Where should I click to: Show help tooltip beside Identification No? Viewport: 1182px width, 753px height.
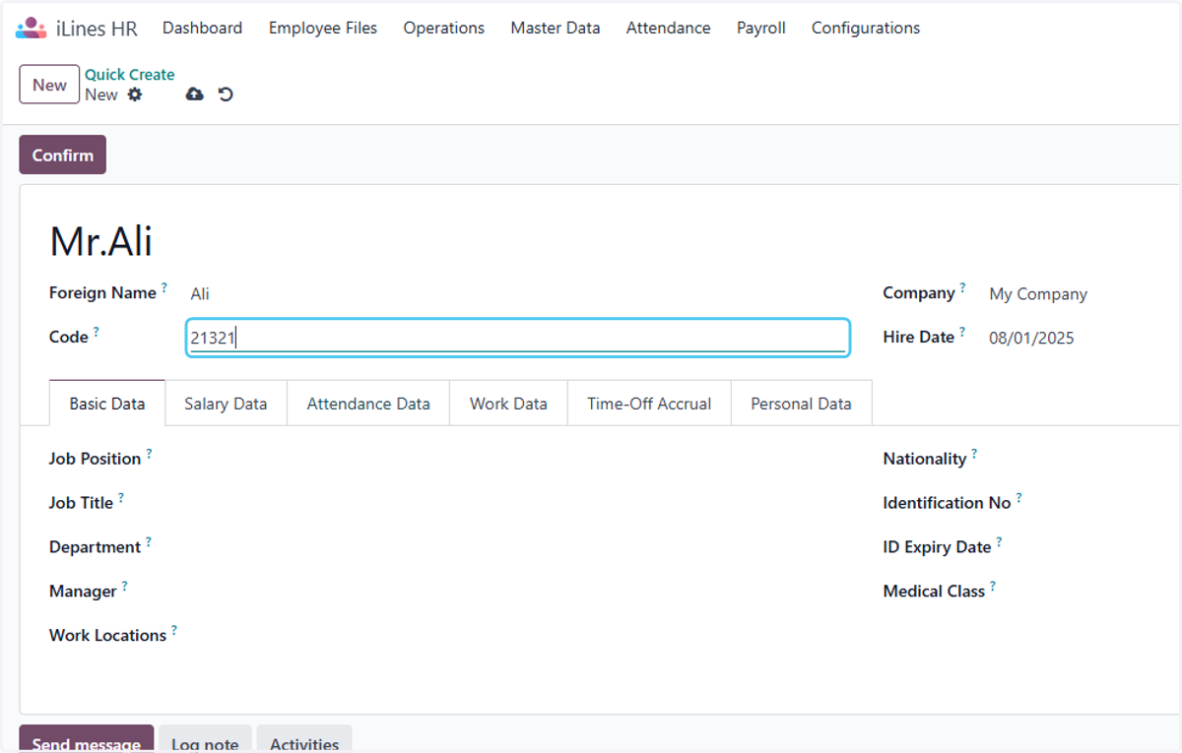pyautogui.click(x=1018, y=498)
